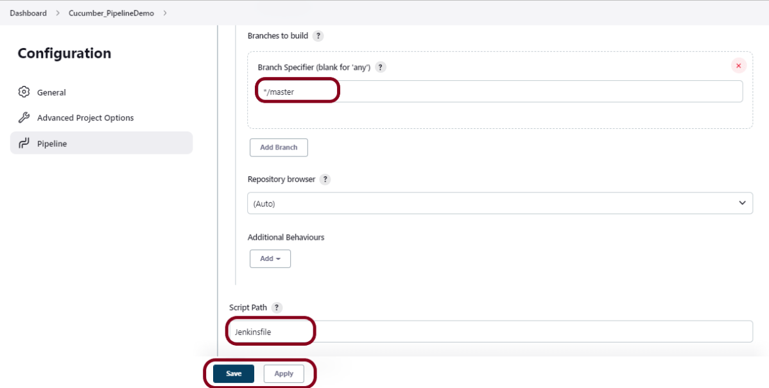Image resolution: width=769 pixels, height=388 pixels.
Task: Click the Pipeline icon in sidebar
Action: click(x=24, y=144)
